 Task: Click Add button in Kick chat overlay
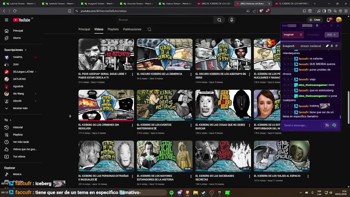point(331,34)
